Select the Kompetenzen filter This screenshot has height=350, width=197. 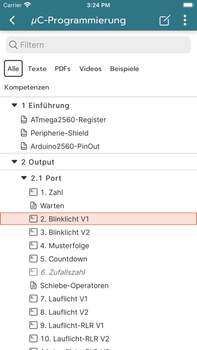click(x=27, y=87)
